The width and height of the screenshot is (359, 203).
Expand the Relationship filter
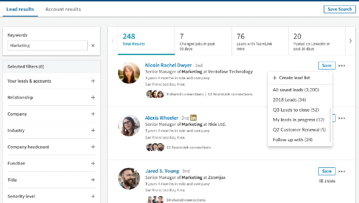(x=93, y=97)
